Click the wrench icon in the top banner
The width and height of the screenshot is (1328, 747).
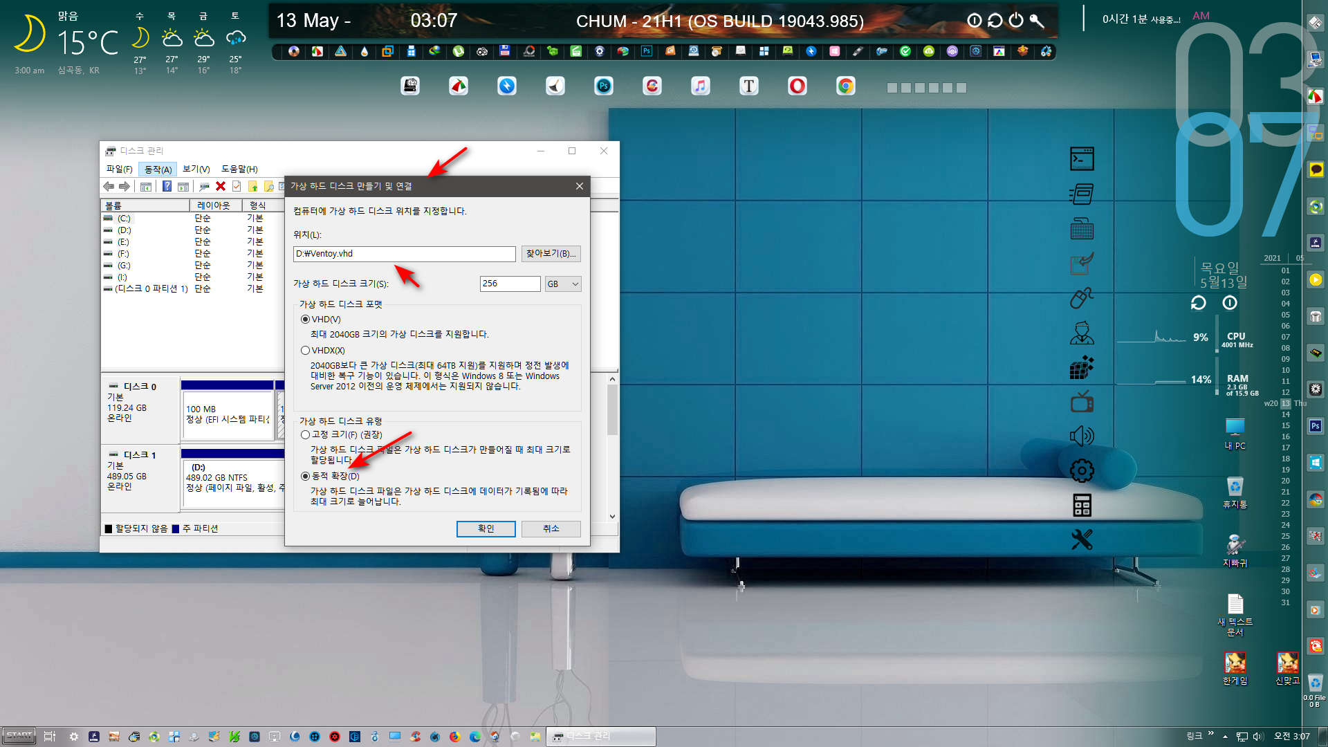coord(1036,20)
